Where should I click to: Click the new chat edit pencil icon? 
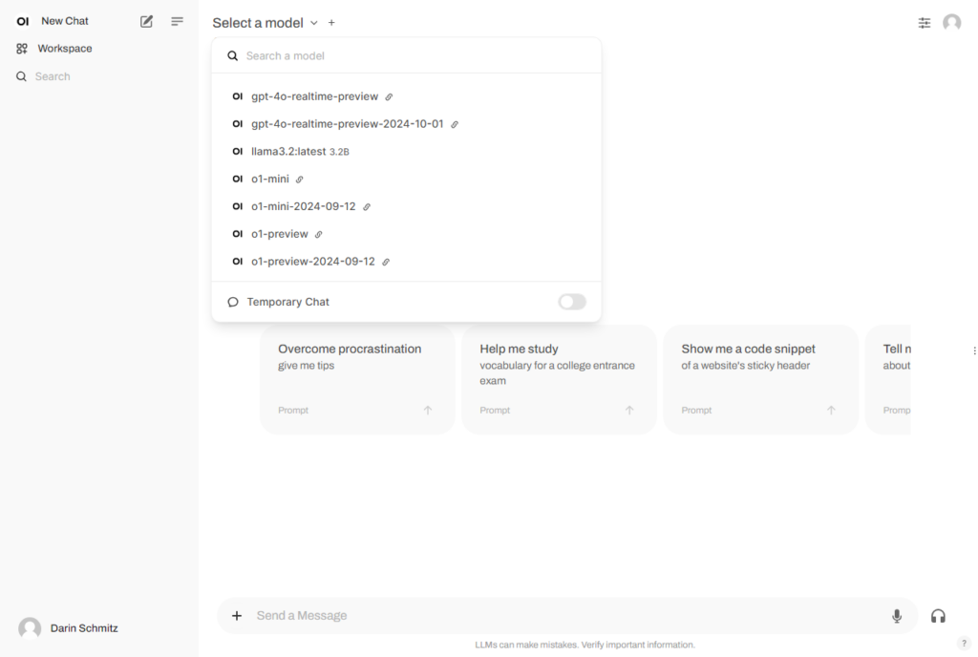146,21
